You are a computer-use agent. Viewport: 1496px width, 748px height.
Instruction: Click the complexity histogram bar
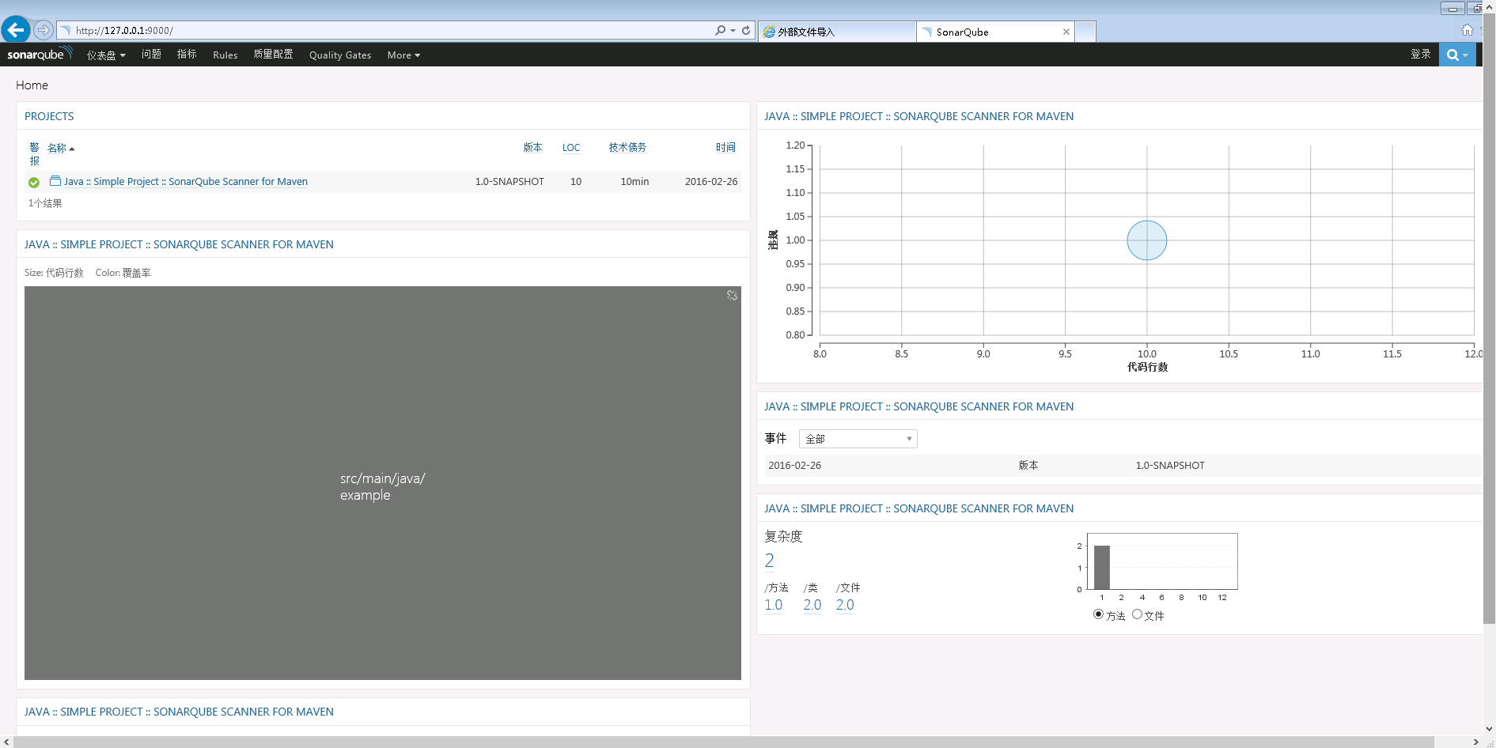click(x=1101, y=567)
